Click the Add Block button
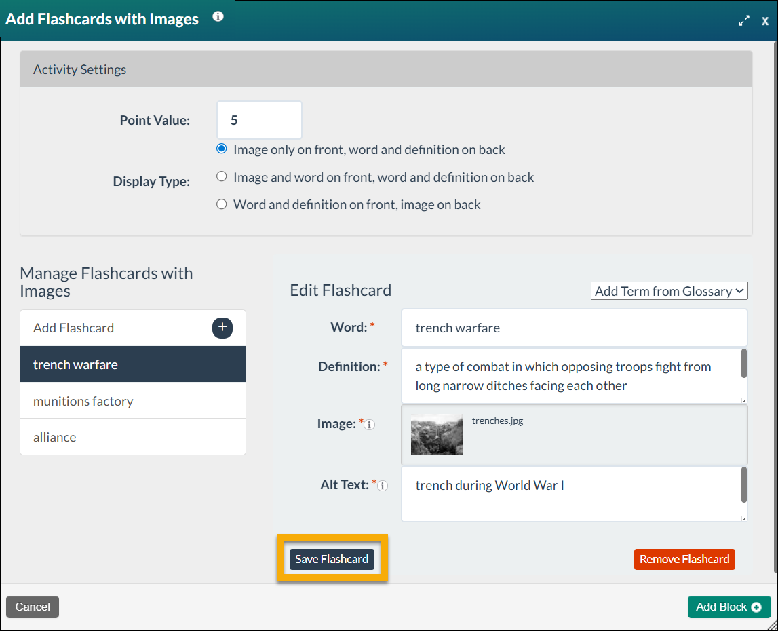 click(x=729, y=607)
